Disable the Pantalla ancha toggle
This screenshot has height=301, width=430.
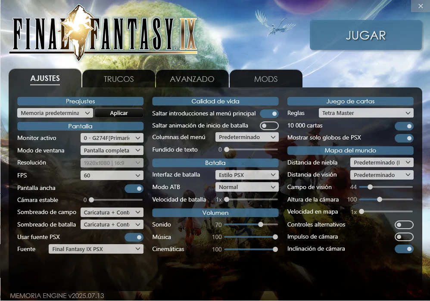click(x=134, y=188)
